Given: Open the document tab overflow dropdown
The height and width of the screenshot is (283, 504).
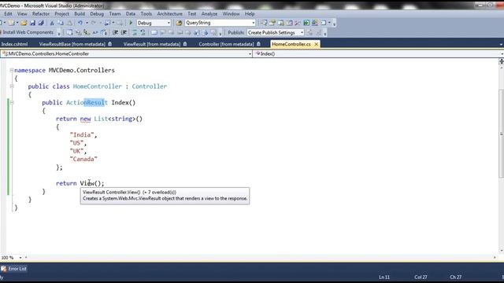Looking at the screenshot, I should [501, 44].
